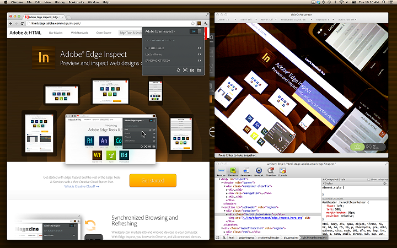
Task: Open the Styles gear options icon
Action: coord(385,184)
